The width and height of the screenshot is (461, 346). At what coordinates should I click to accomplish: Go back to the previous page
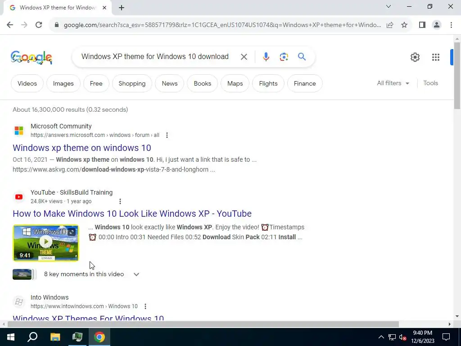(x=10, y=25)
